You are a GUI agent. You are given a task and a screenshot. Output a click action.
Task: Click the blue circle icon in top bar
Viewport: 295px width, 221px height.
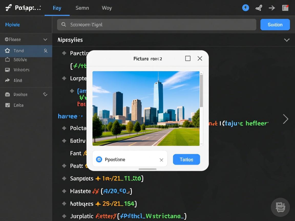(x=246, y=8)
